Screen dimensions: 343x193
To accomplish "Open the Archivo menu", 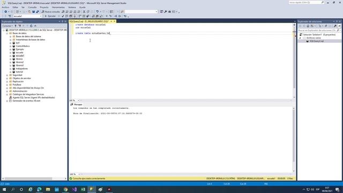I will 5,7.
